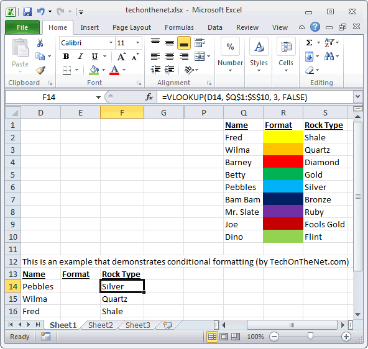The image size is (368, 349).
Task: Apply fill color with paint bucket
Action: pyautogui.click(x=94, y=70)
